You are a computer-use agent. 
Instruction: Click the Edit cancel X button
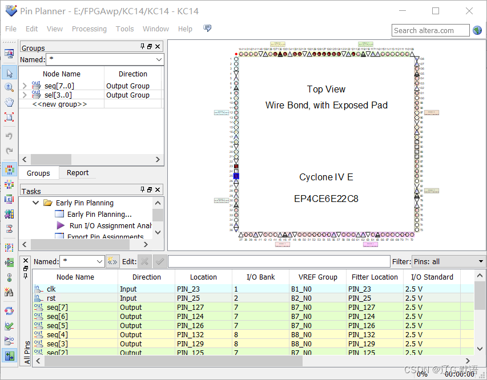point(144,262)
